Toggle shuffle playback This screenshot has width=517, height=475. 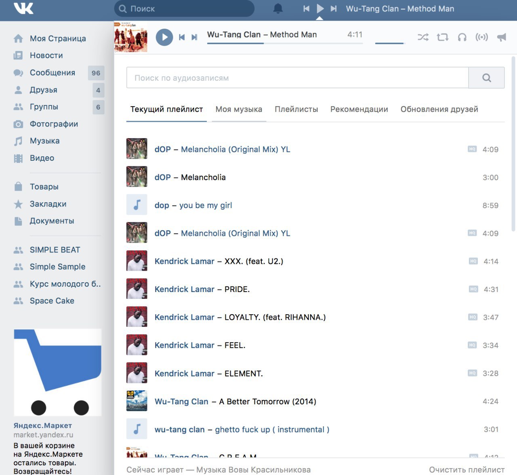click(x=423, y=37)
